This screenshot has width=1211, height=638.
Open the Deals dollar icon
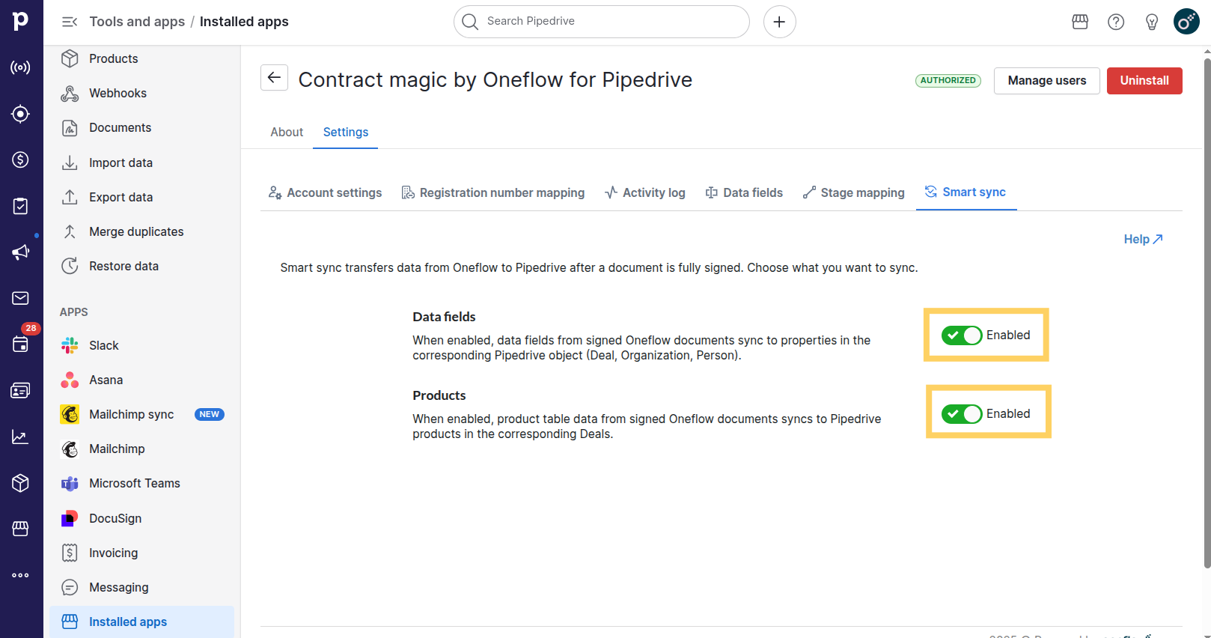20,159
